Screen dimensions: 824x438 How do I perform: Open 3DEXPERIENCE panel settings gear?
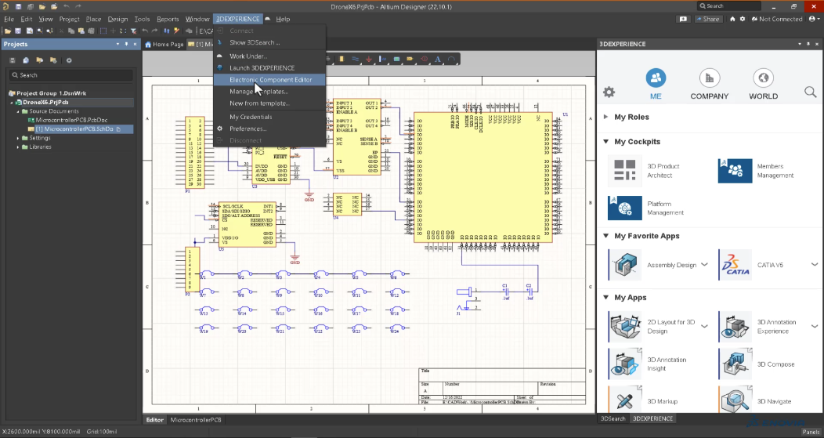(609, 92)
